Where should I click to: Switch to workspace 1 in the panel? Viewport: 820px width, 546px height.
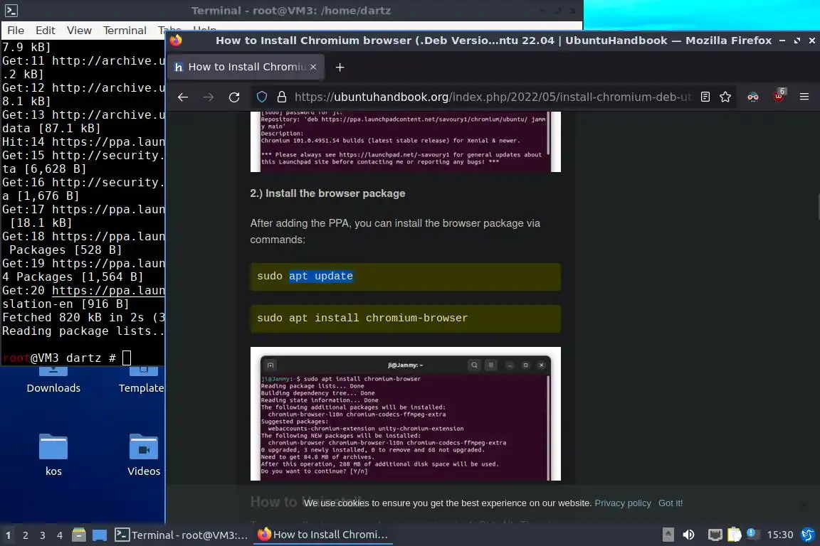(x=9, y=535)
